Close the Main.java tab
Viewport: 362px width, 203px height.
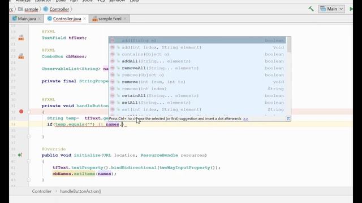[40, 19]
